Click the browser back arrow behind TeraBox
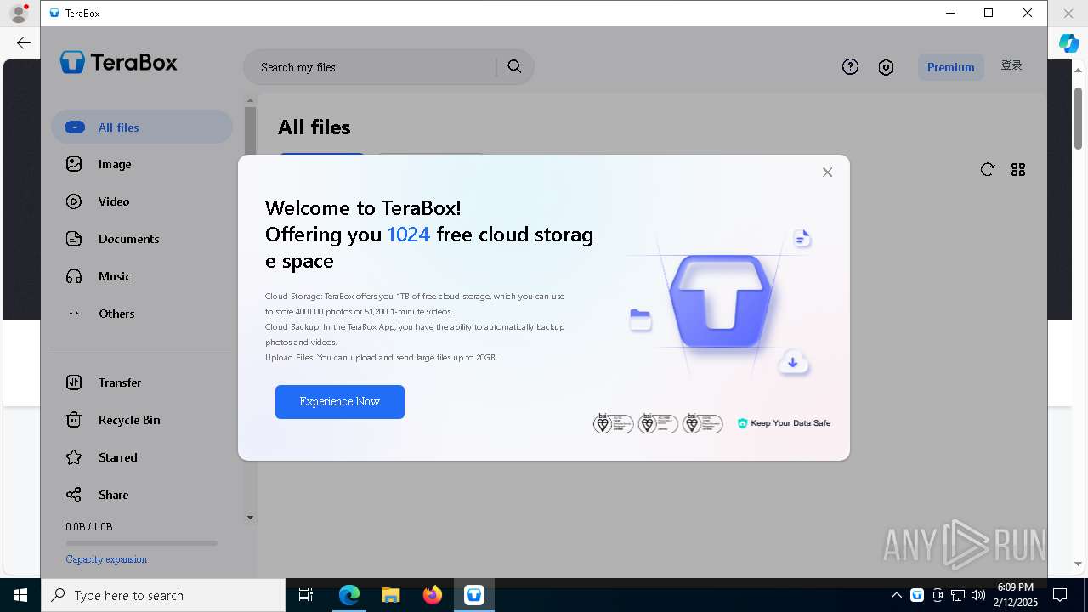The image size is (1088, 612). click(x=23, y=42)
